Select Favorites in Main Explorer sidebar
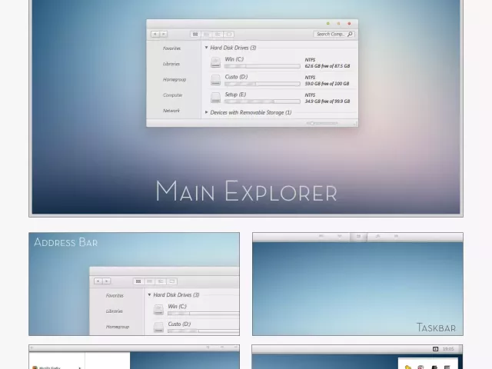The width and height of the screenshot is (492, 369). (x=171, y=48)
